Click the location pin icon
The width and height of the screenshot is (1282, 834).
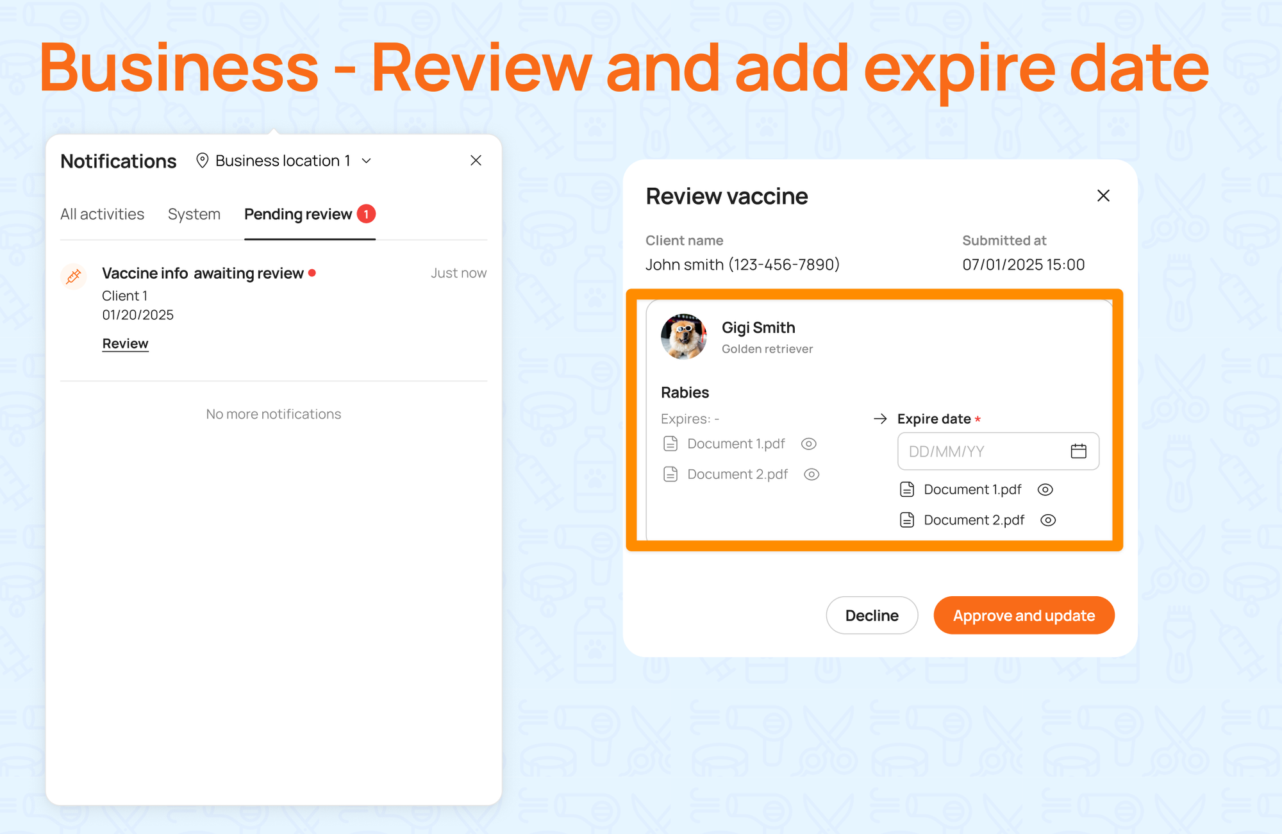(x=202, y=161)
